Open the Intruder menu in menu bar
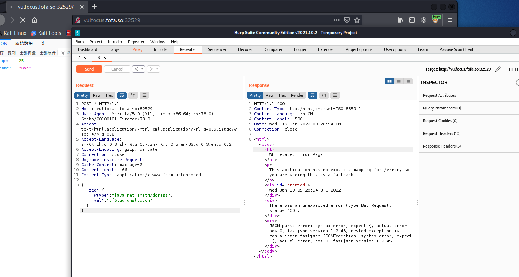The width and height of the screenshot is (519, 277). tap(115, 42)
